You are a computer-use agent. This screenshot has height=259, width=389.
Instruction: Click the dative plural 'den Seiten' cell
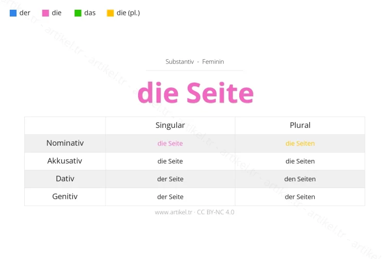(x=300, y=179)
